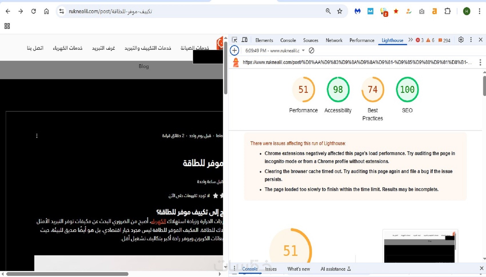Open the AI assistance drawer tab
The height and width of the screenshot is (277, 486).
click(336, 269)
